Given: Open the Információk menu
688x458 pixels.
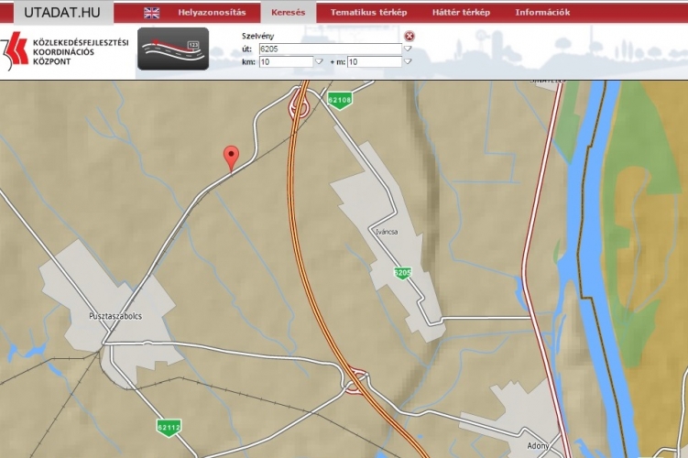Looking at the screenshot, I should coord(542,13).
